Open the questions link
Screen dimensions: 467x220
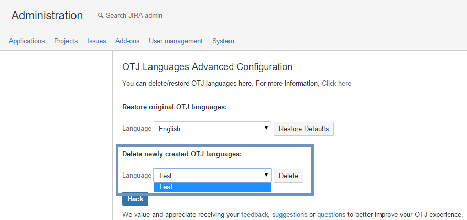pyautogui.click(x=331, y=214)
